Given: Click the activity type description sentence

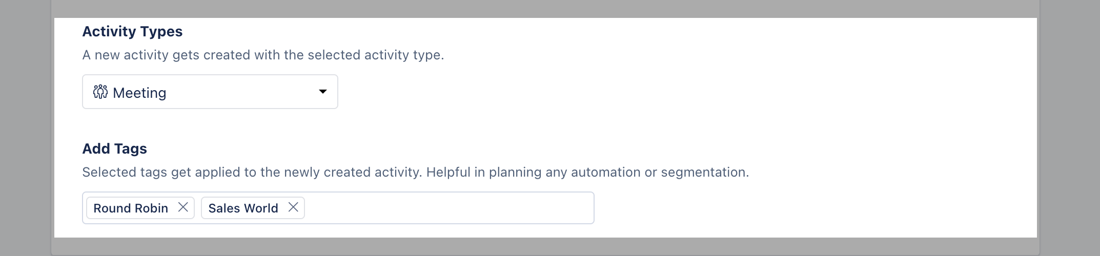Looking at the screenshot, I should coord(263,55).
